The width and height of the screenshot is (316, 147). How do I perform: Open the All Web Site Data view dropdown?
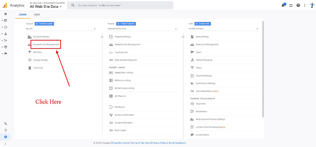[x=224, y=29]
